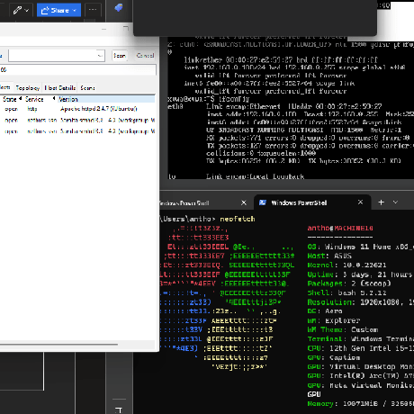The width and height of the screenshot is (414, 414).
Task: Click the neofetch command text
Action: pyautogui.click(x=238, y=219)
